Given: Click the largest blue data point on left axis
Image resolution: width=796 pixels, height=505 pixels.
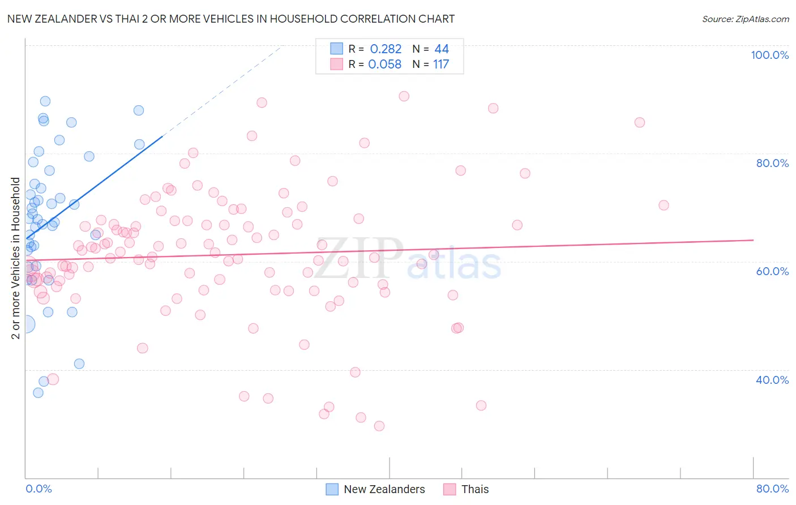Looking at the screenshot, I should click(x=25, y=324).
